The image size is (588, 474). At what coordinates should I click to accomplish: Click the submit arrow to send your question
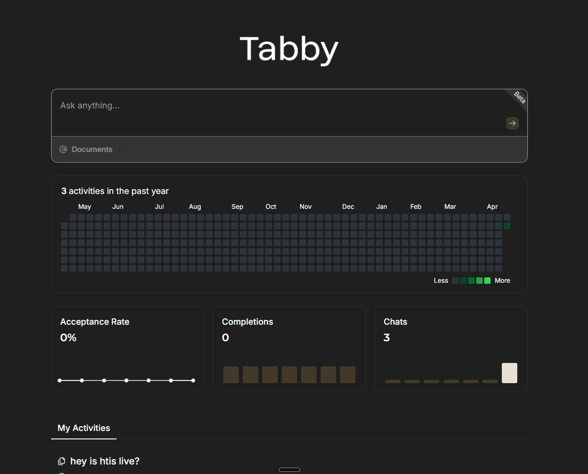tap(512, 123)
